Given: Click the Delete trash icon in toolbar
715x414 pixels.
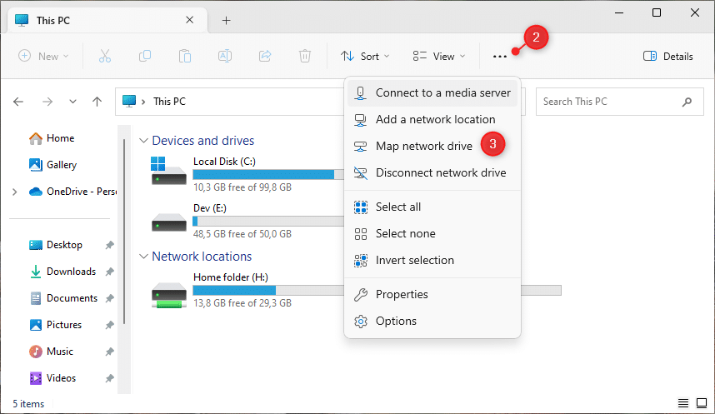Looking at the screenshot, I should [305, 56].
